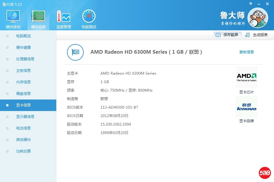Click the 鲁大师 5.15 title text

[x=12, y=4]
